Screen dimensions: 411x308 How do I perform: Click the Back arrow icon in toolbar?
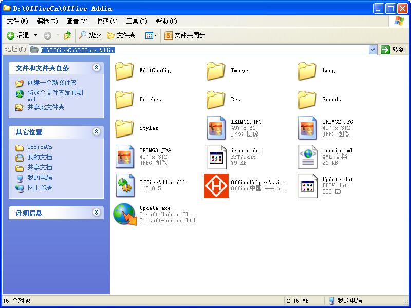coord(10,35)
